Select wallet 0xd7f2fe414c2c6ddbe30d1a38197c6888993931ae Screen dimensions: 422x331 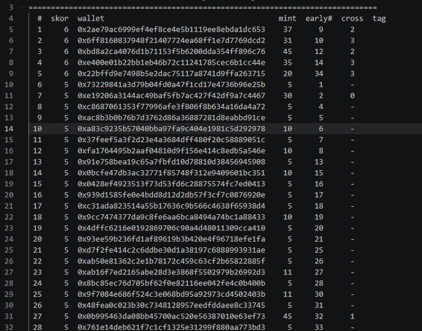[x=171, y=250]
